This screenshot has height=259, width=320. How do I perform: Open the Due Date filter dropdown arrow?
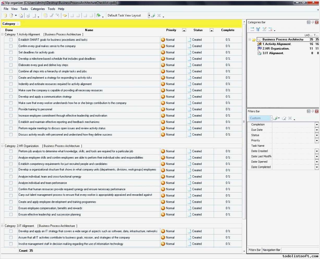317,130
